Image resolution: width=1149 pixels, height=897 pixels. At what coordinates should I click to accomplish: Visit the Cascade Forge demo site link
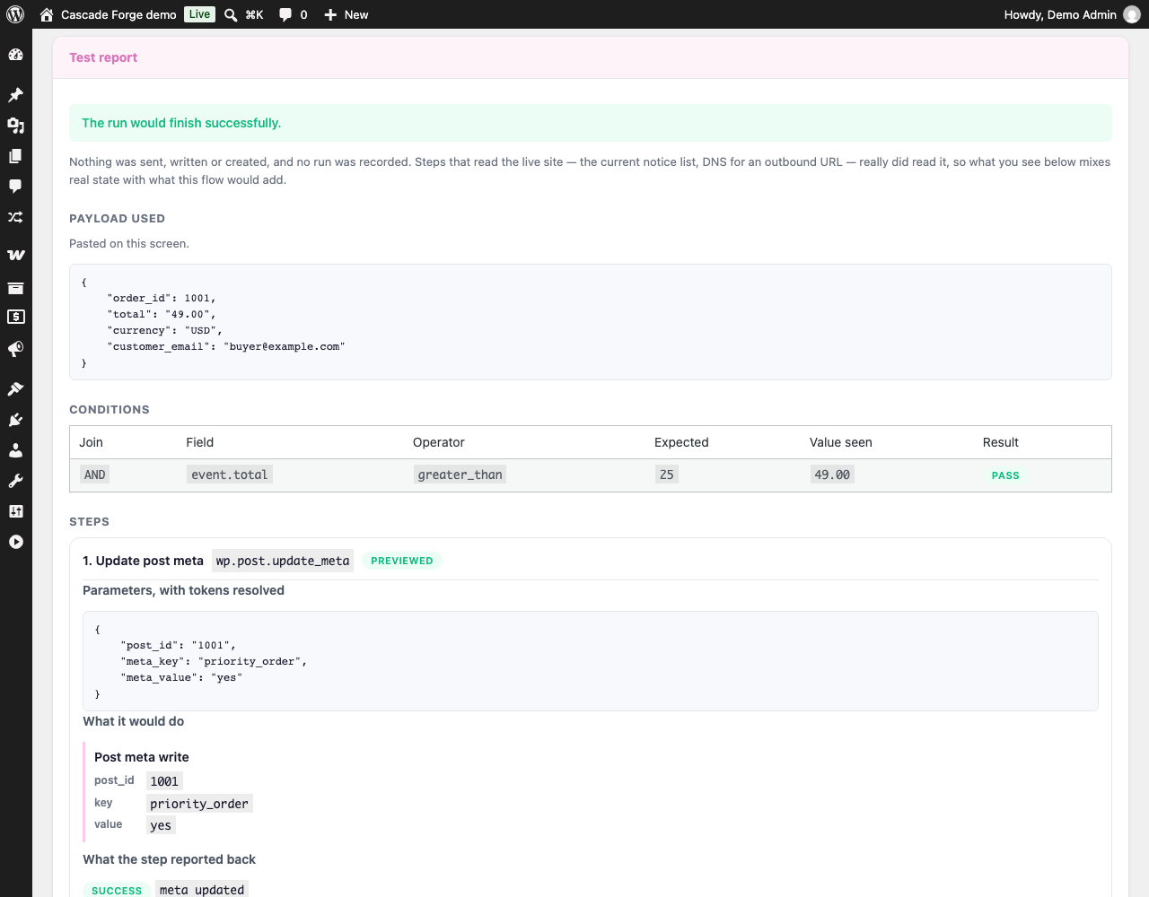coord(108,14)
